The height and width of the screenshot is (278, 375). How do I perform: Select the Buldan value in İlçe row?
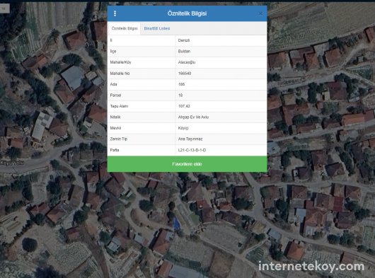point(184,52)
